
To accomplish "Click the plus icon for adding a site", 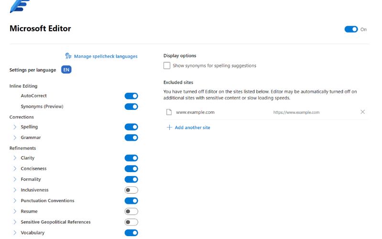I will pos(169,128).
